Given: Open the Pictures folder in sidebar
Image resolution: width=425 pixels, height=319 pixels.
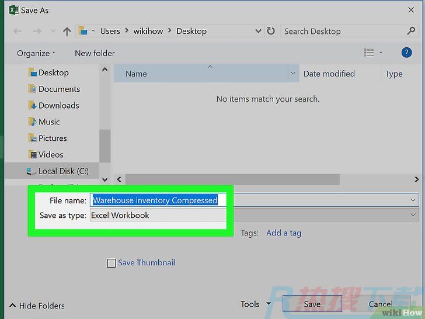Looking at the screenshot, I should coord(53,138).
